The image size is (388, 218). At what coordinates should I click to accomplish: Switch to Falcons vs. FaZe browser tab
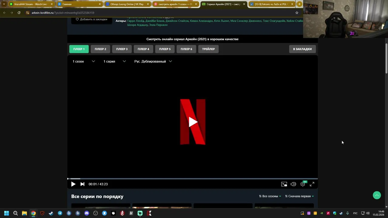(271, 4)
